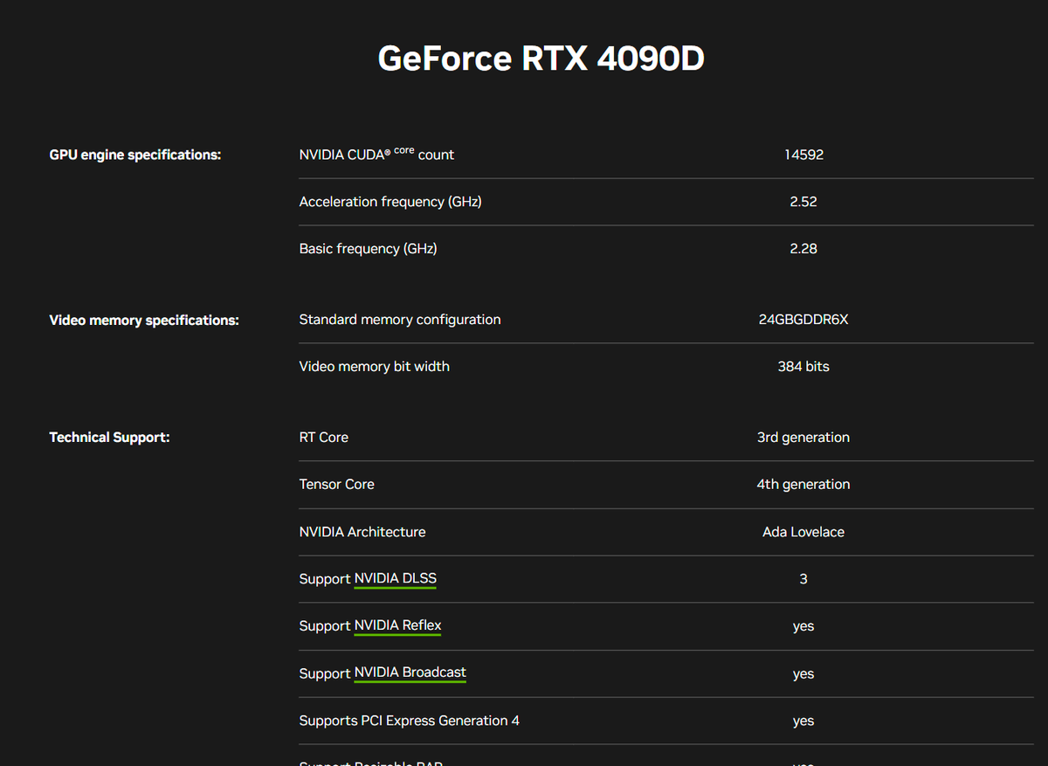
Task: Click the Acceleration frequency row
Action: click(390, 201)
